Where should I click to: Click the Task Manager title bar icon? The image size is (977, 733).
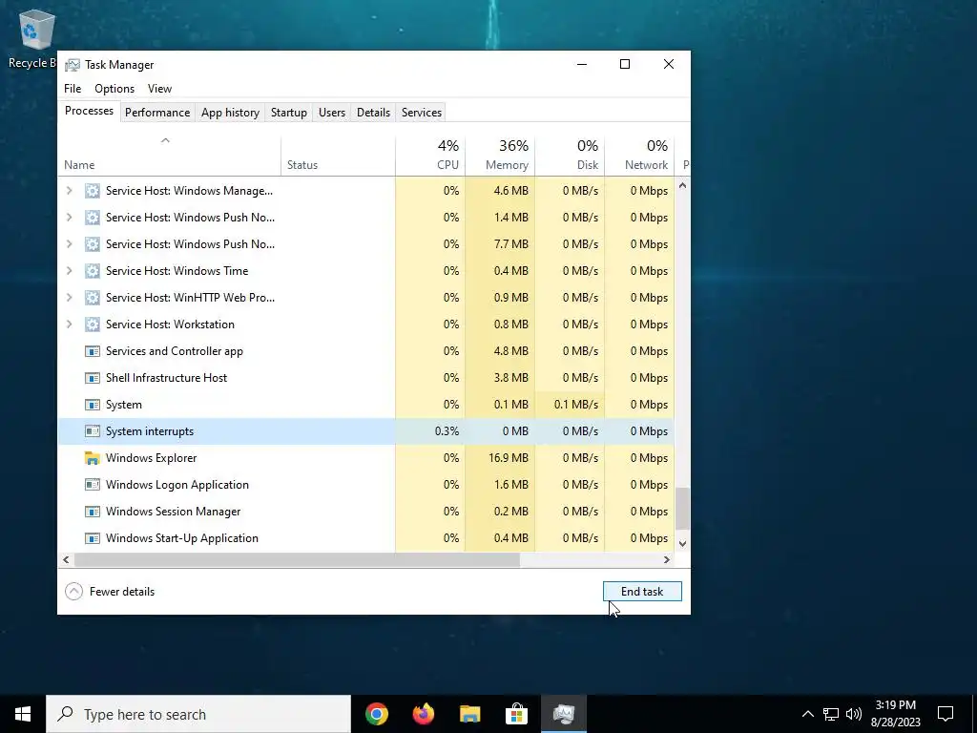(73, 65)
